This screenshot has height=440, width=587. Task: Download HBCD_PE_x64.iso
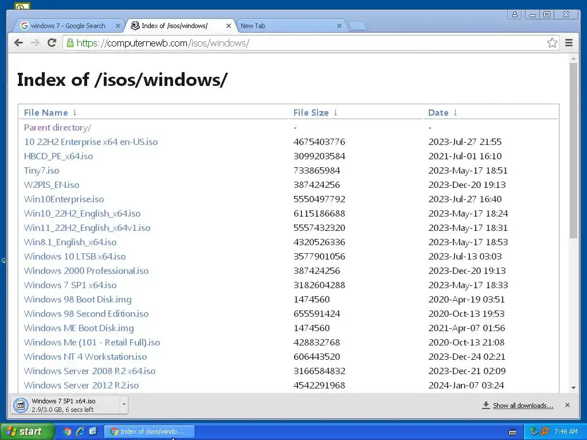(x=58, y=156)
